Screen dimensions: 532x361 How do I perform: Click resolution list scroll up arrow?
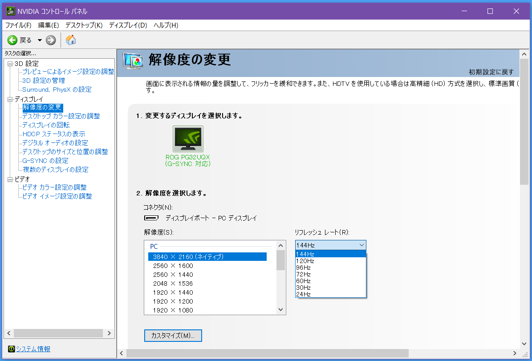click(x=280, y=246)
